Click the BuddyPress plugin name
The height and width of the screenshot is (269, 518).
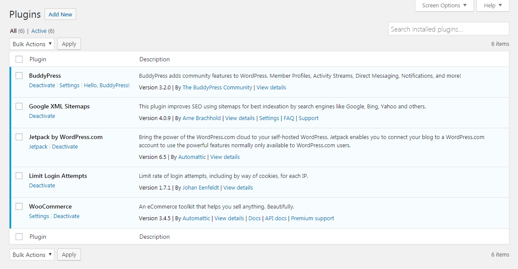click(45, 76)
